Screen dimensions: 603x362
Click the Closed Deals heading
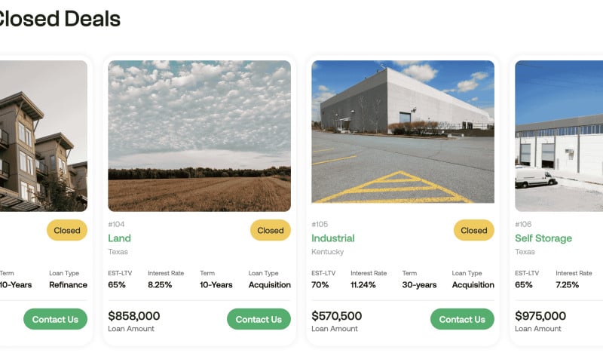pyautogui.click(x=60, y=18)
